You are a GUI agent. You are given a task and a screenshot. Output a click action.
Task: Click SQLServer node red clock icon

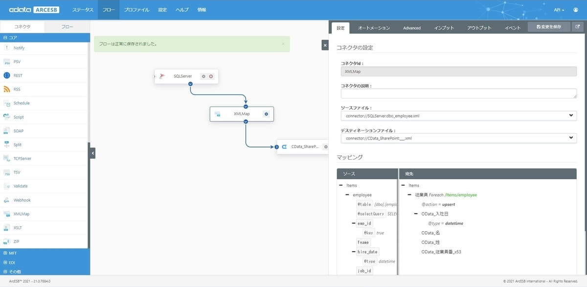tap(211, 76)
